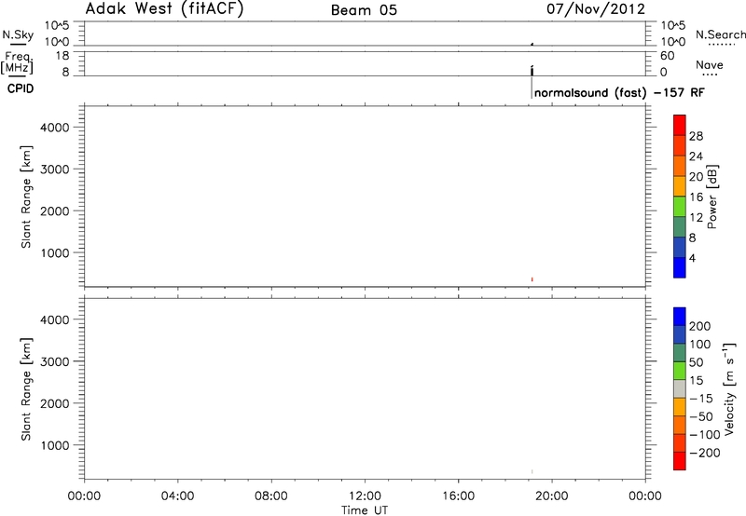Click the 'N.Sky' legend label
This screenshot has width=746, height=516.
[x=18, y=34]
